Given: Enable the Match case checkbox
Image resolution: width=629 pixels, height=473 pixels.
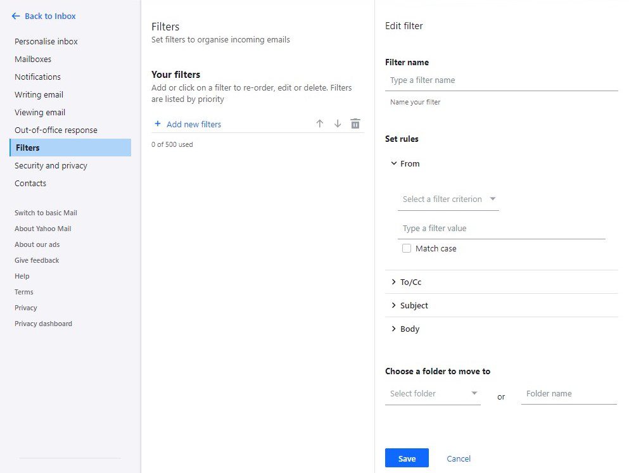Looking at the screenshot, I should [406, 248].
